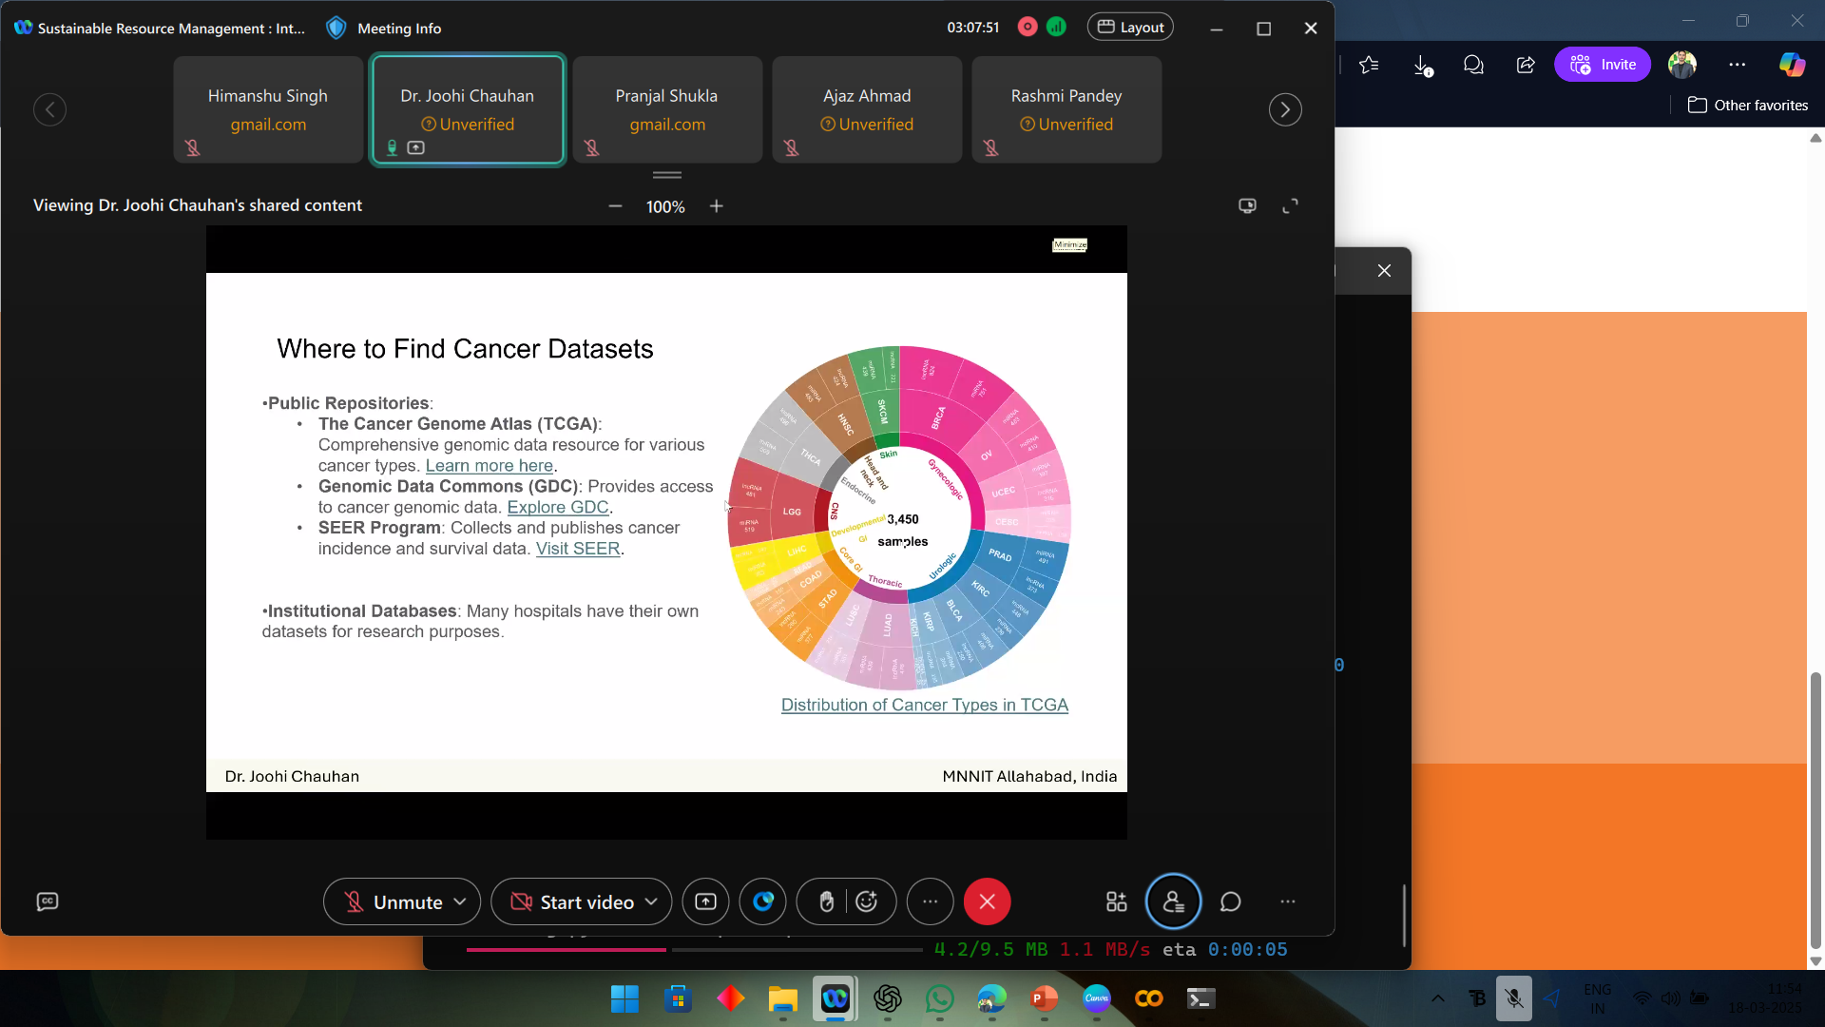
Task: Start video camera
Action: point(572,901)
